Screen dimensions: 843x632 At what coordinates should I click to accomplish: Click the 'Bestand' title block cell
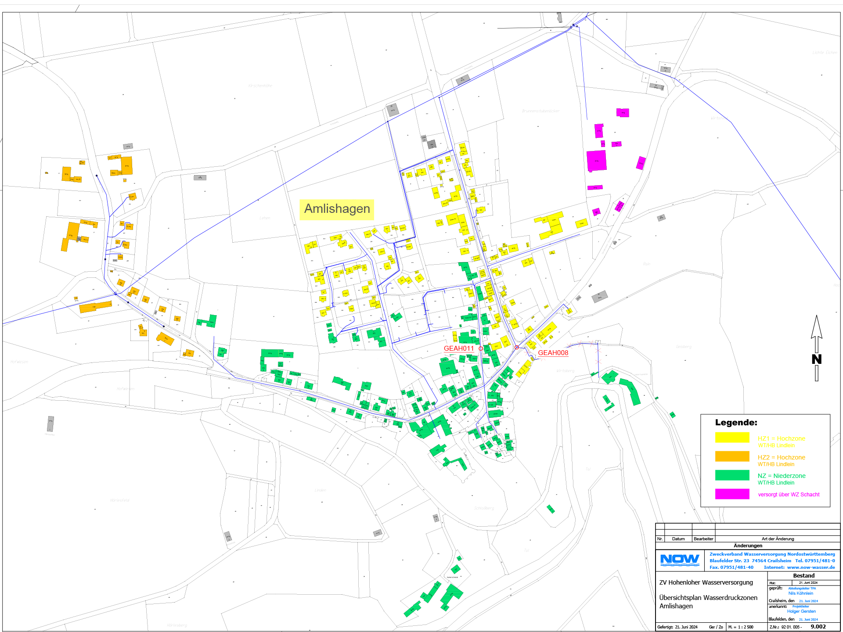(x=803, y=575)
